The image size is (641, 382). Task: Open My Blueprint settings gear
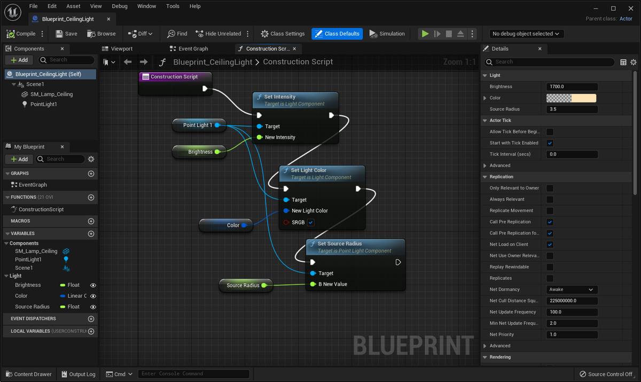(x=91, y=159)
